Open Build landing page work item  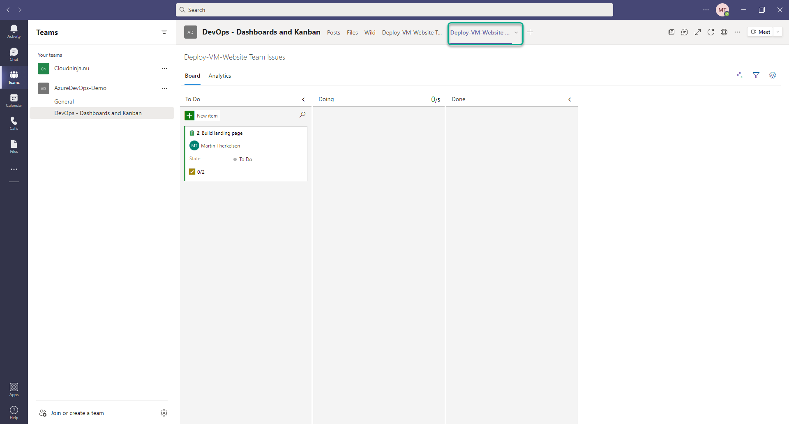[x=222, y=133]
